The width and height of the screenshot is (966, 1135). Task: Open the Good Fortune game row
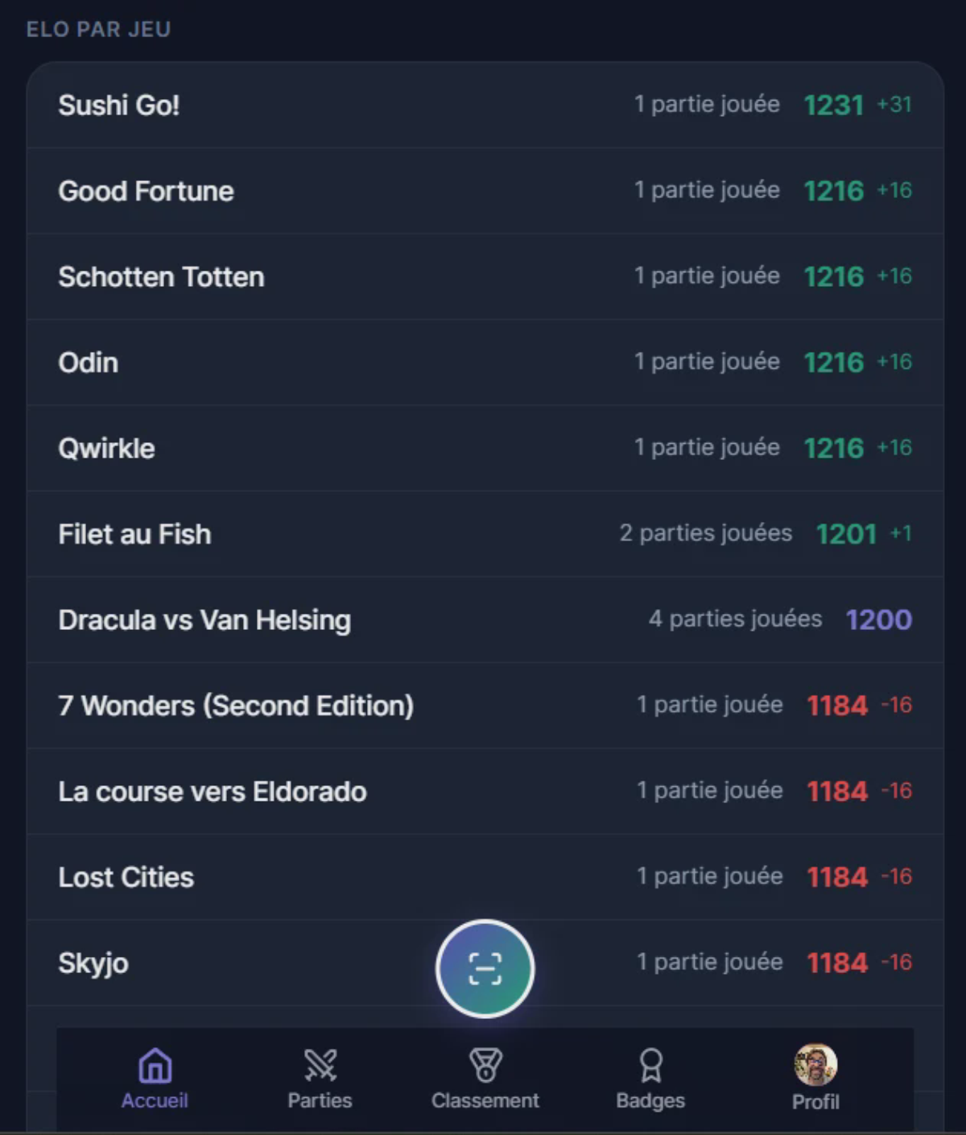pos(485,191)
